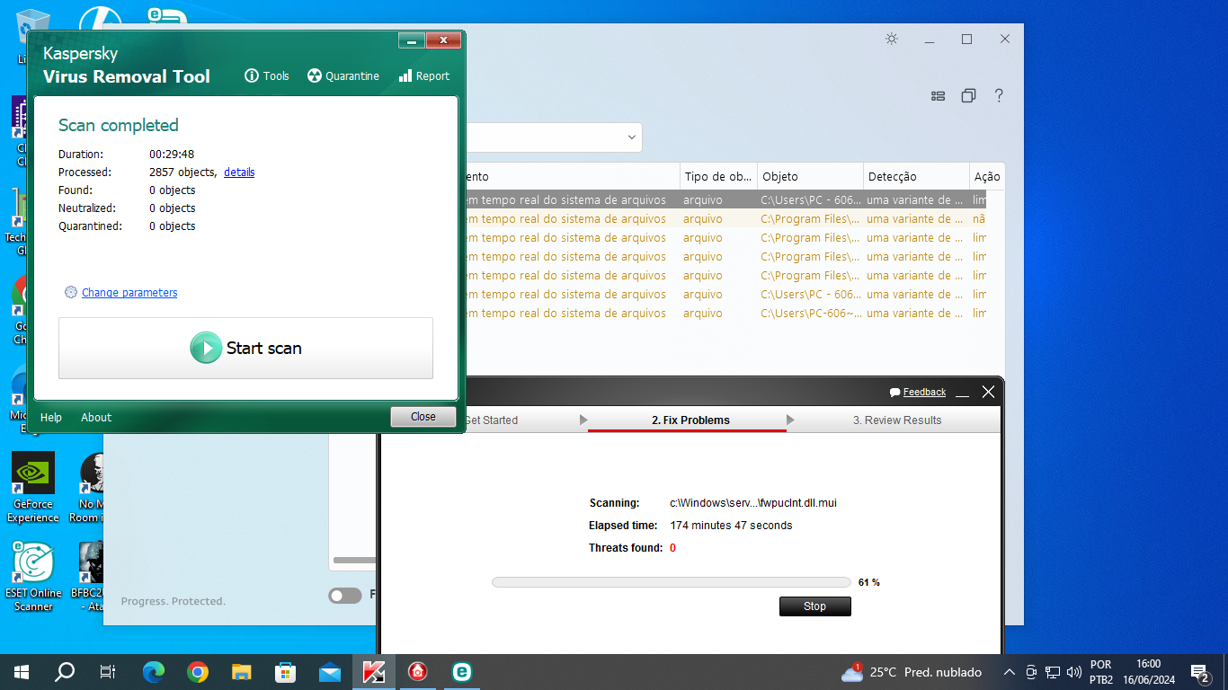Toggle the switch at bottom of ESET window
The height and width of the screenshot is (690, 1228).
[x=344, y=595]
